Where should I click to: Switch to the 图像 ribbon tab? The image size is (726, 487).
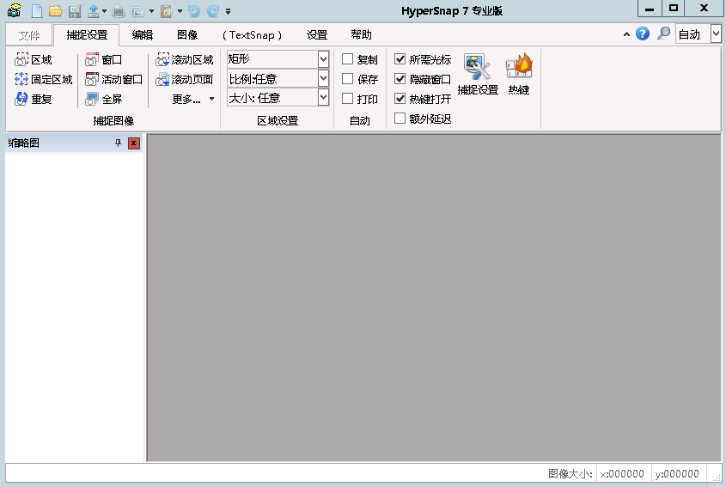[187, 35]
